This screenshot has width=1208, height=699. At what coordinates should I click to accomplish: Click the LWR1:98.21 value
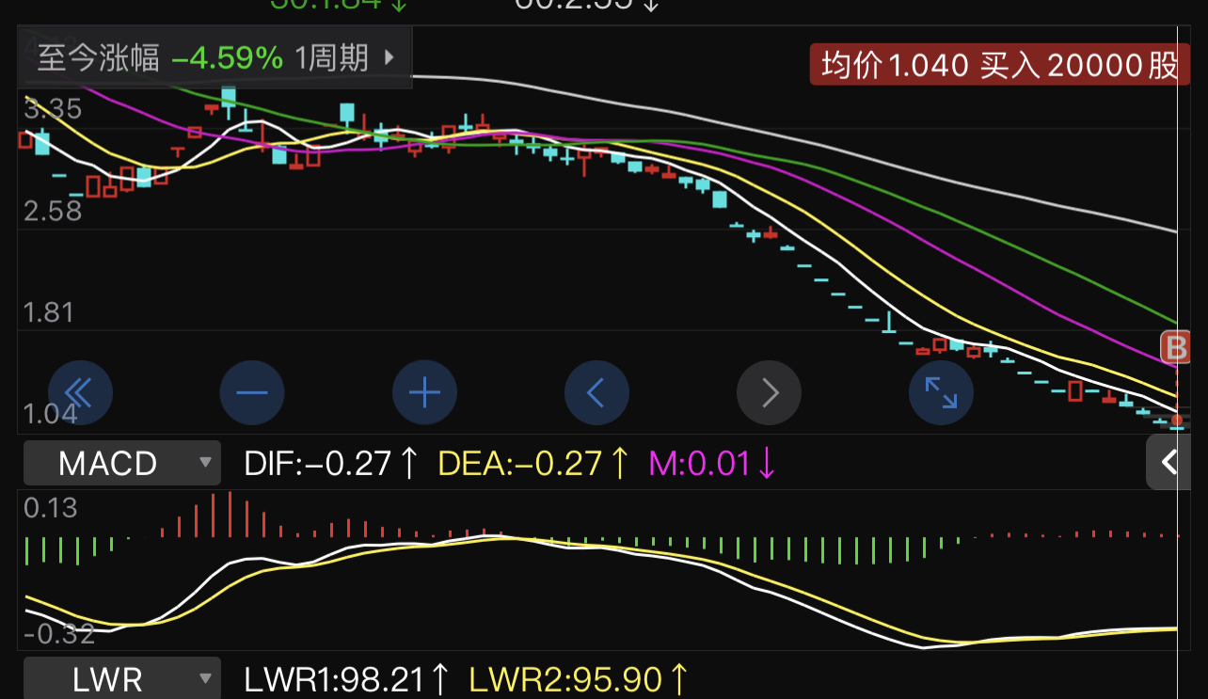click(346, 679)
